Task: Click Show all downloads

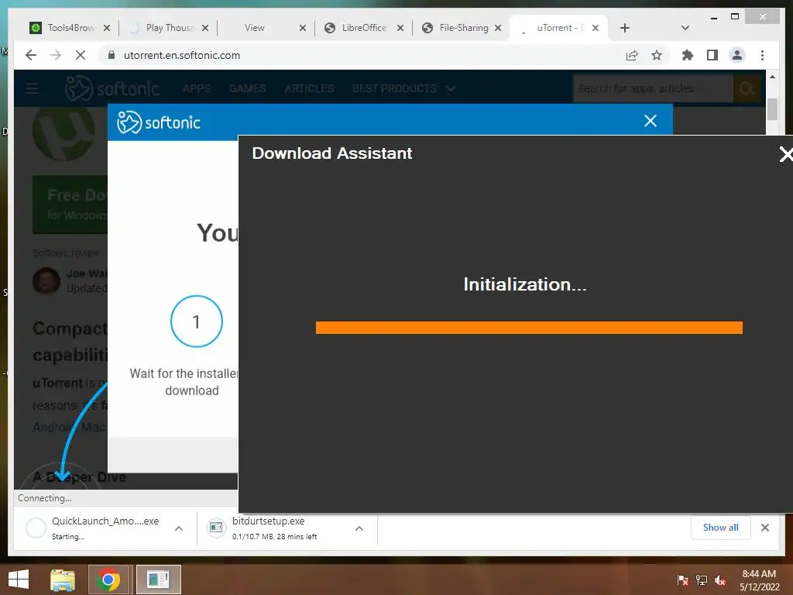Action: (720, 527)
